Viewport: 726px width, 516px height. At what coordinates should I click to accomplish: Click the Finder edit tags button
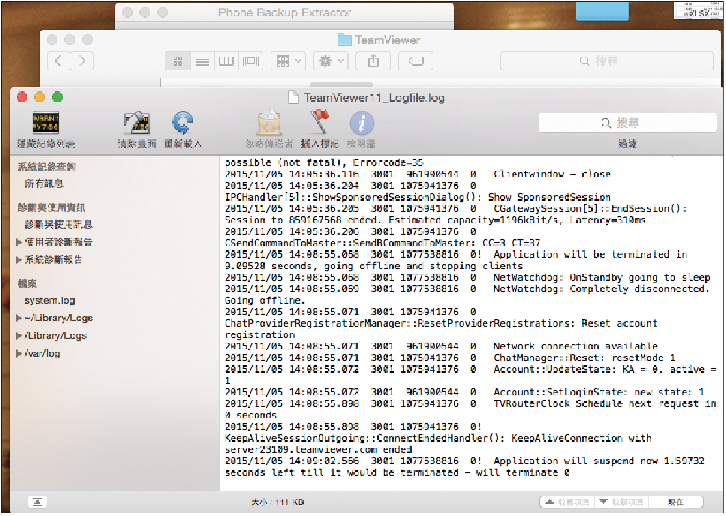(x=416, y=61)
